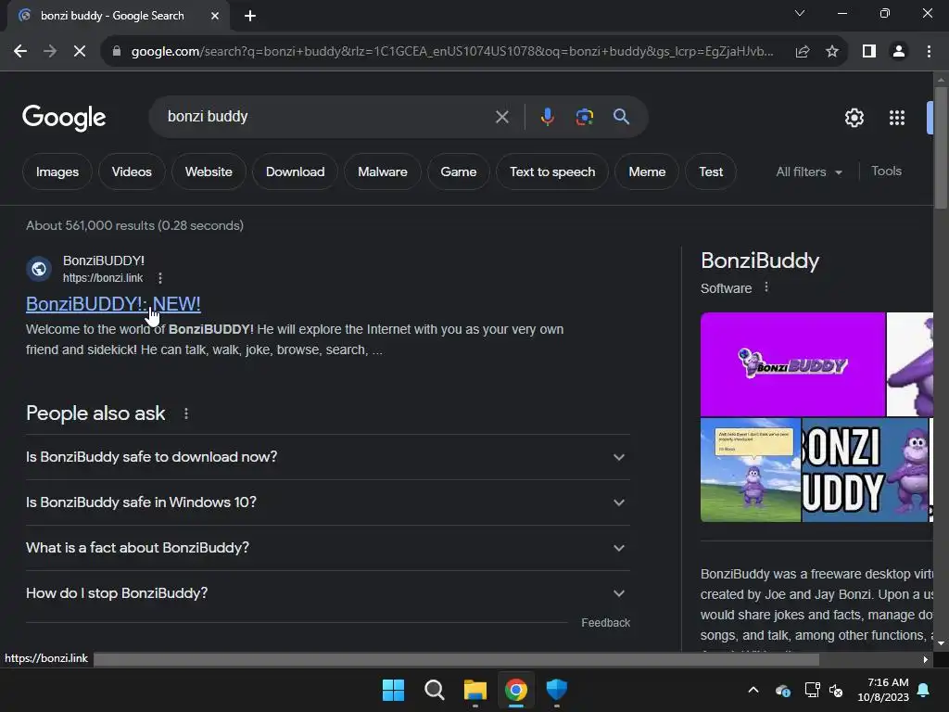Select the Test filter chip

(711, 172)
